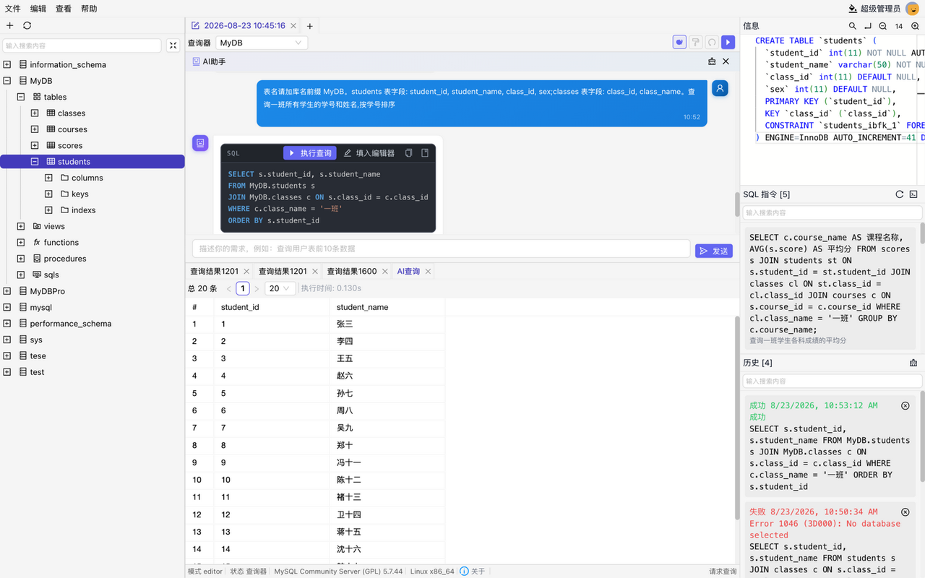Collapse the tables folder node

21,97
